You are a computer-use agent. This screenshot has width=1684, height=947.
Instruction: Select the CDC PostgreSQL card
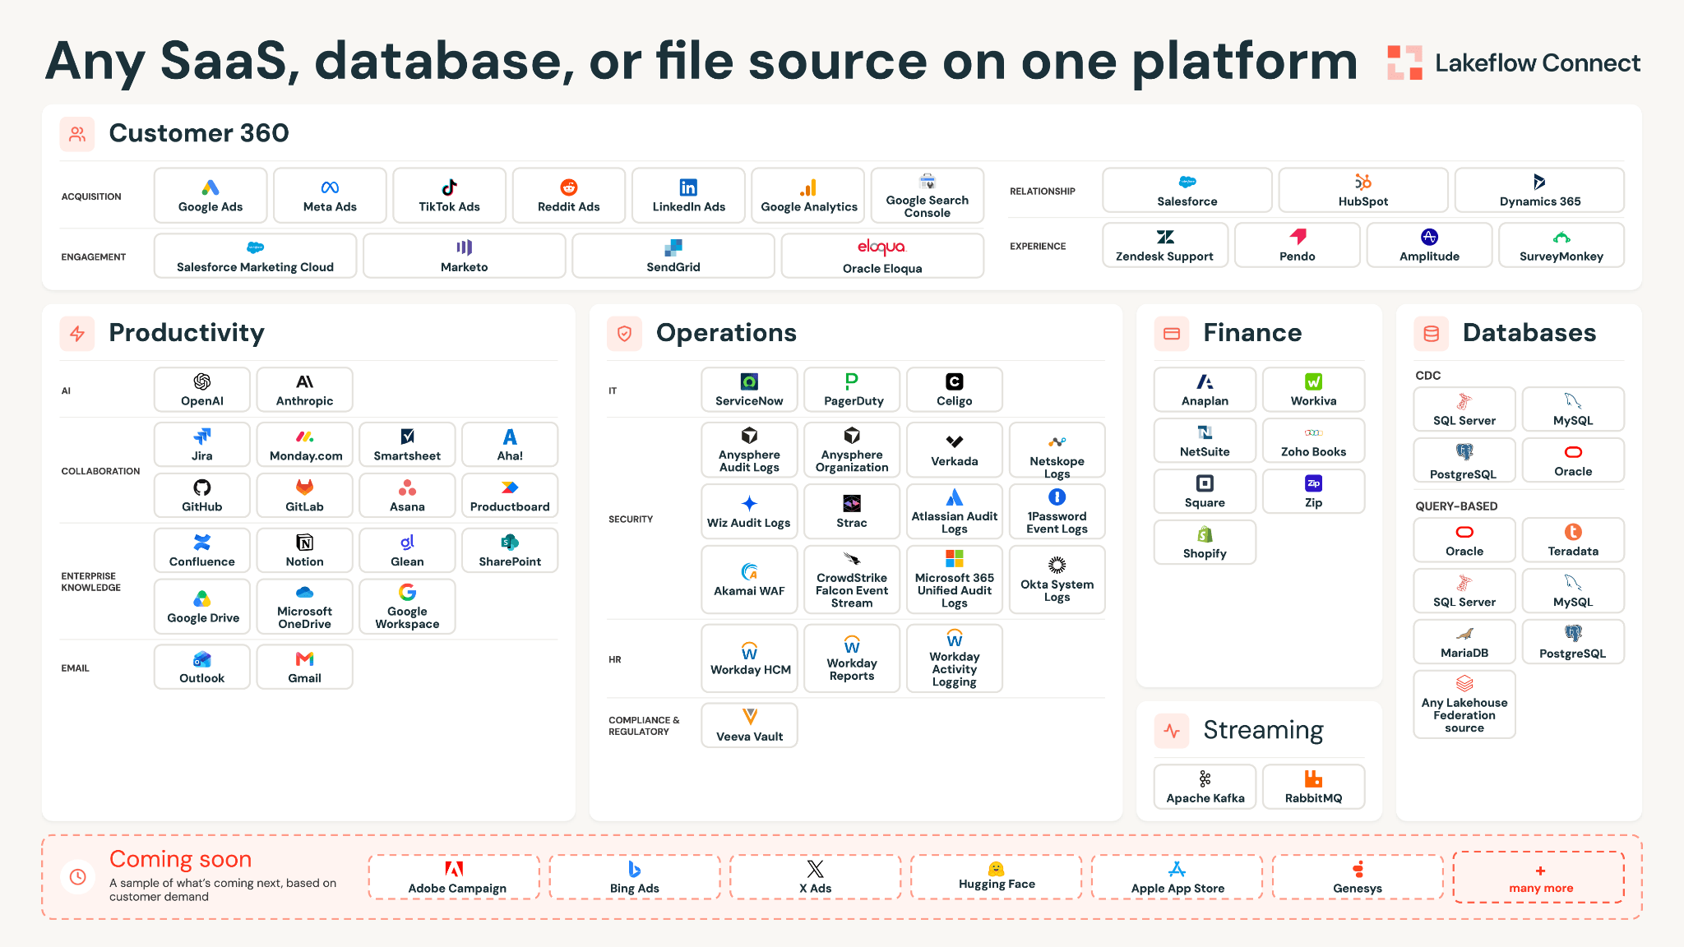pyautogui.click(x=1464, y=460)
